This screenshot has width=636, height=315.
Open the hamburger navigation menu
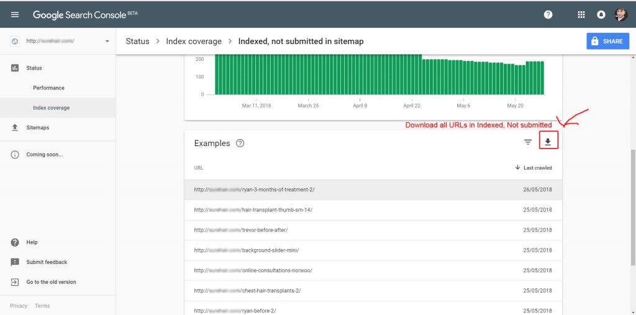[15, 15]
